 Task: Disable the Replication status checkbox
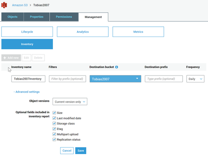point(54,140)
